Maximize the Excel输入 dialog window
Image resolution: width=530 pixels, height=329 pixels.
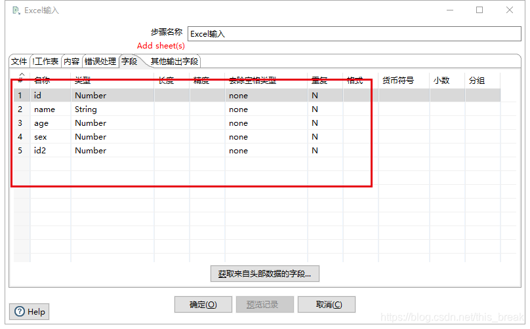479,10
